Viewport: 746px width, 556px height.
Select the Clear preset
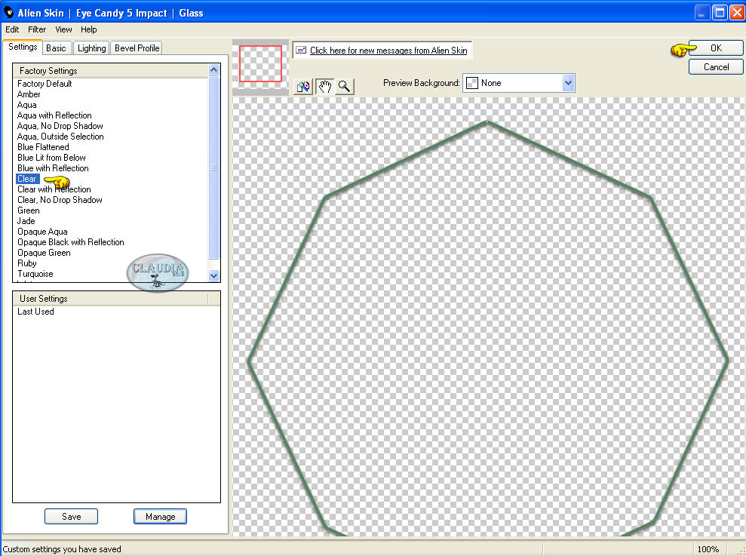tap(26, 179)
